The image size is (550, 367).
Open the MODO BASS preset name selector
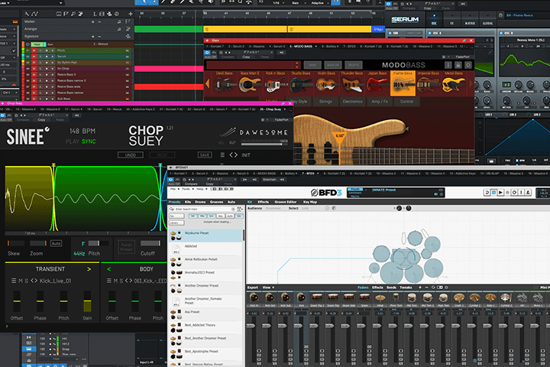click(253, 65)
